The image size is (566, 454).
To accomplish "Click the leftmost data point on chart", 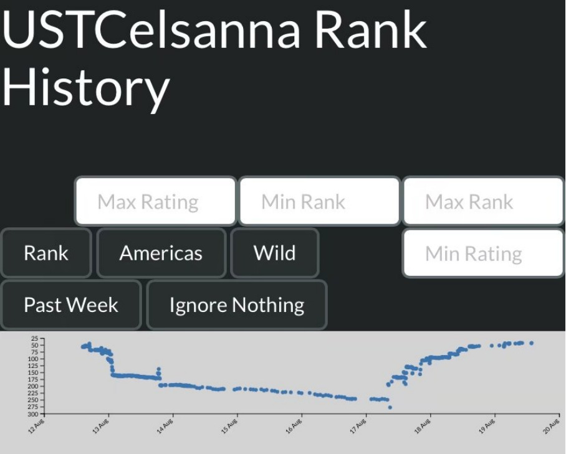I will point(83,346).
